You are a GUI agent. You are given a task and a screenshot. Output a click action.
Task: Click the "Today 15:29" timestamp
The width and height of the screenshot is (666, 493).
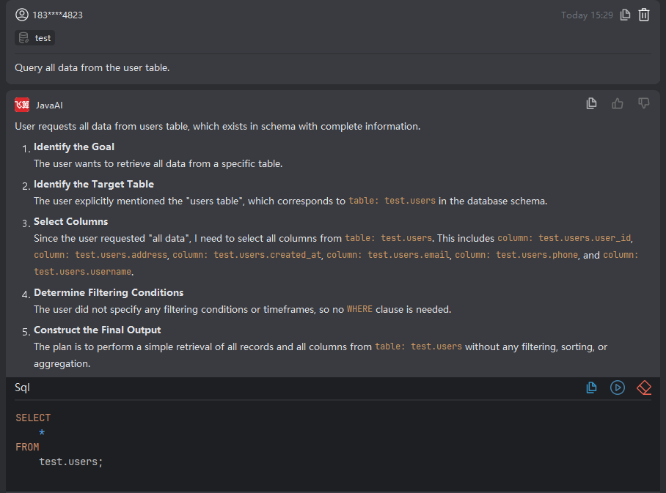click(587, 15)
